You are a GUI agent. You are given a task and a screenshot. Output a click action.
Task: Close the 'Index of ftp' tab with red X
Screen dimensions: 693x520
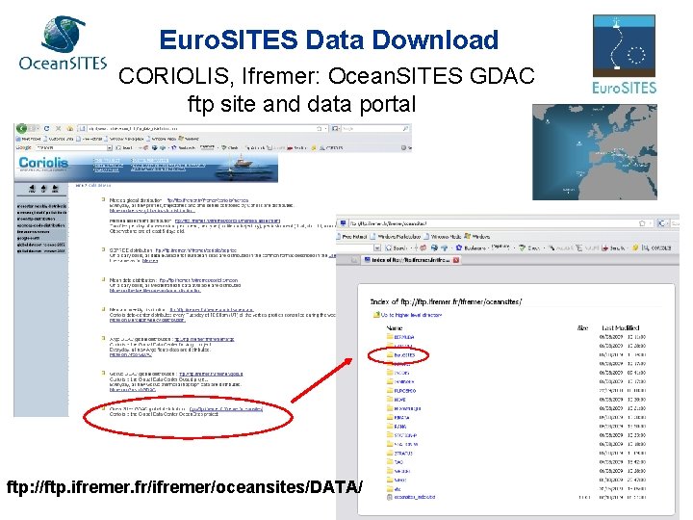455,260
